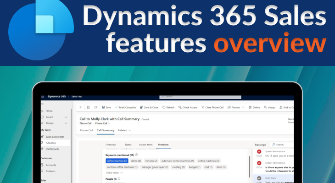The width and height of the screenshot is (335, 183).
Task: Open Accounts in sidebar
Action: tap(49, 165)
